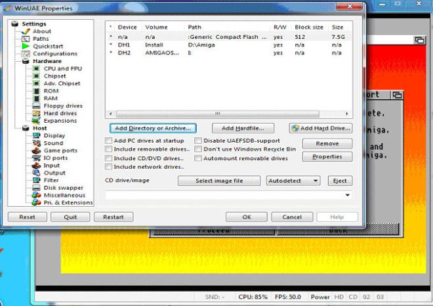Enable Add PC drives at startup

tap(109, 141)
